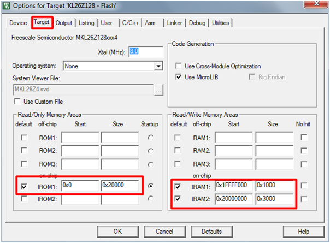
Task: Edit the IROM1 Start value 0x0
Action: (80, 186)
